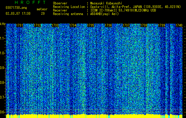Click the 0.7 frequency axis label
Screen dimensions: 186x118
pyautogui.click(x=2, y=97)
